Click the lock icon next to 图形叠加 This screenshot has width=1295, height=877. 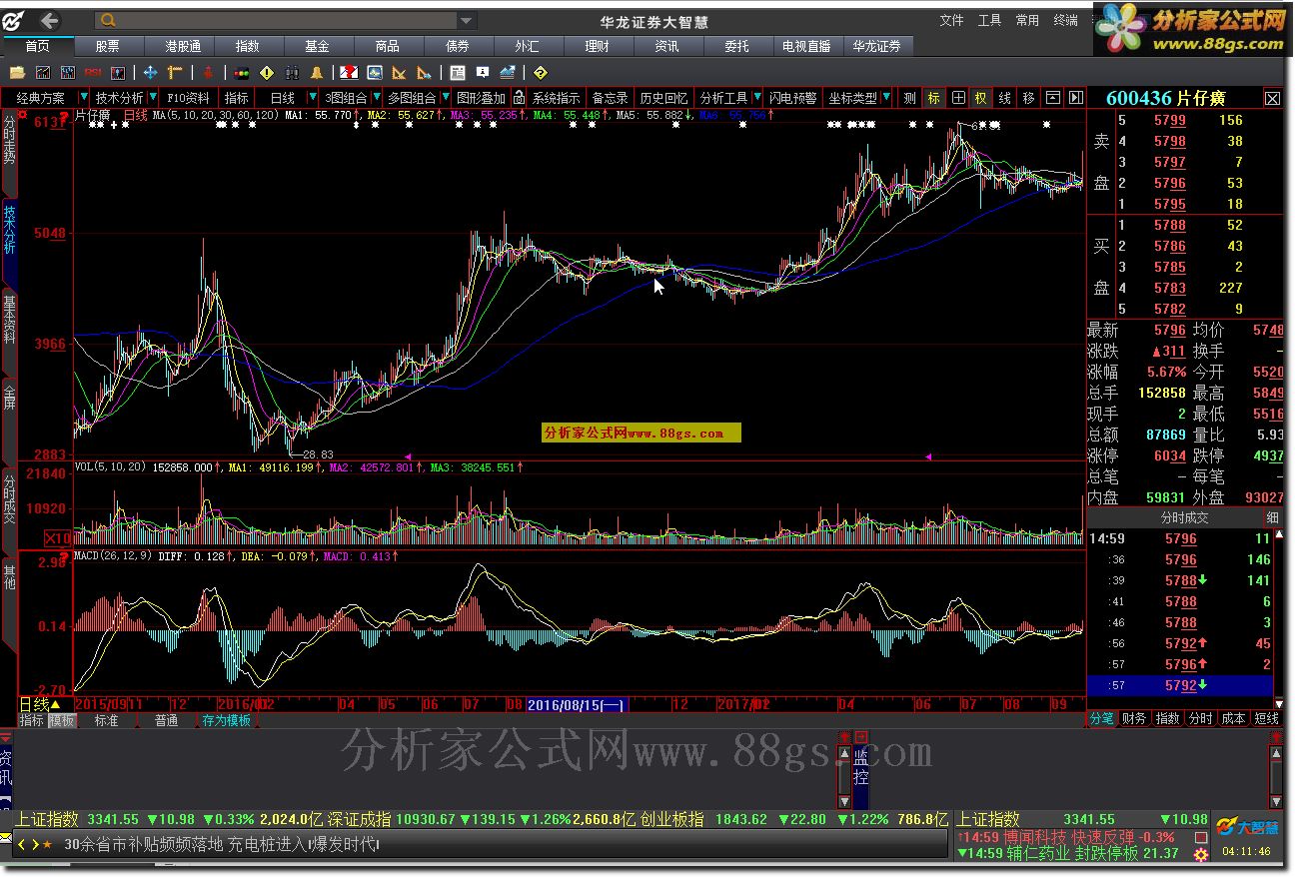point(519,98)
